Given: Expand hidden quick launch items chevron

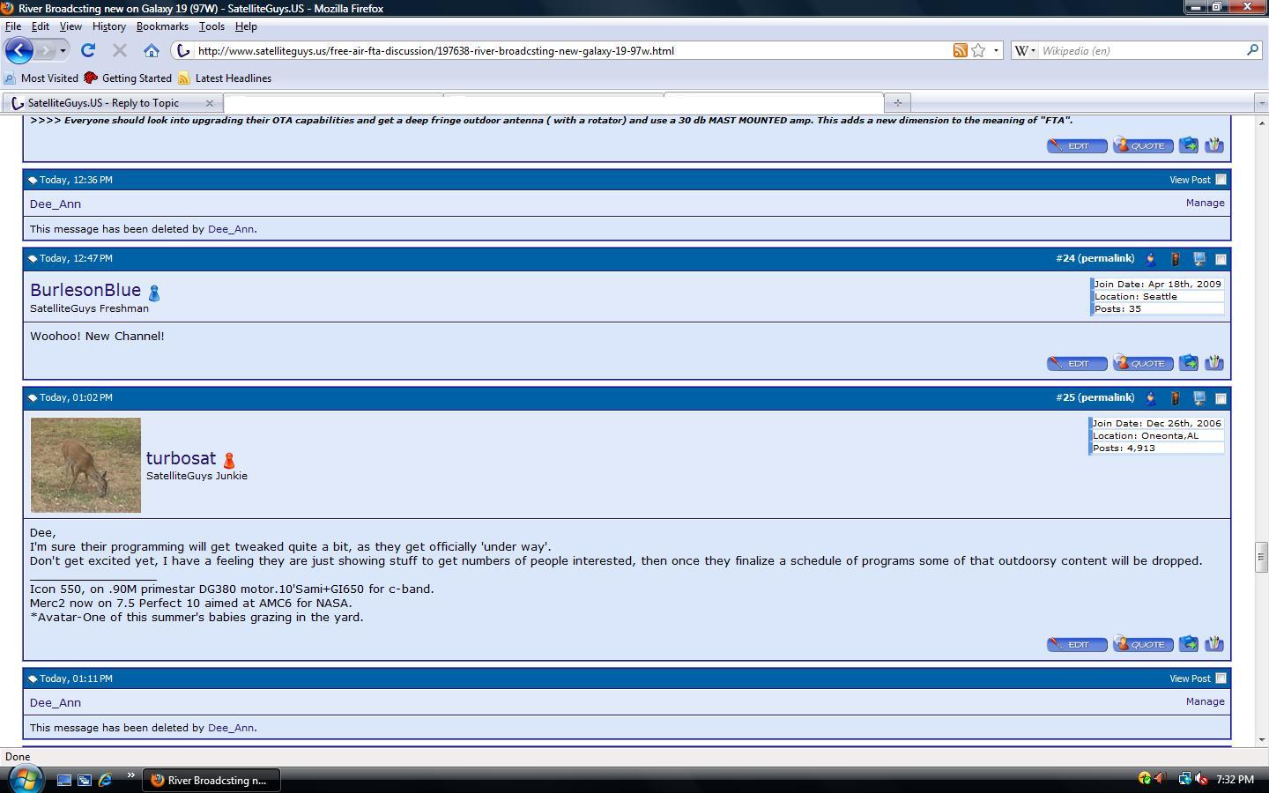Looking at the screenshot, I should (x=130, y=775).
